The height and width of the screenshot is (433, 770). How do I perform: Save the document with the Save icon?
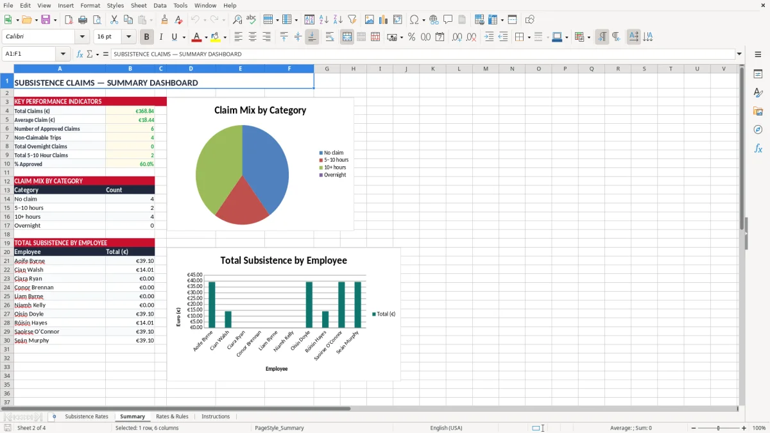[x=46, y=20]
